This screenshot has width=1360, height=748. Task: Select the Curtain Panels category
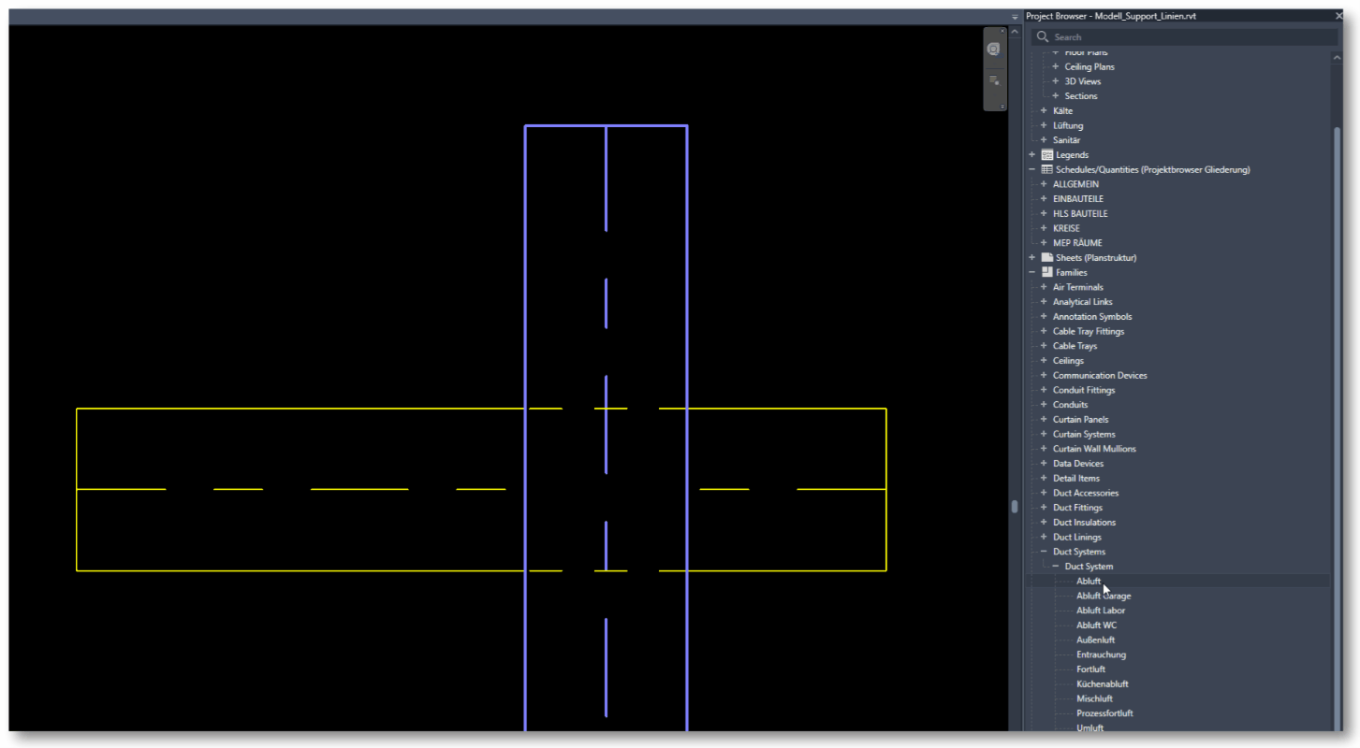pos(1081,420)
